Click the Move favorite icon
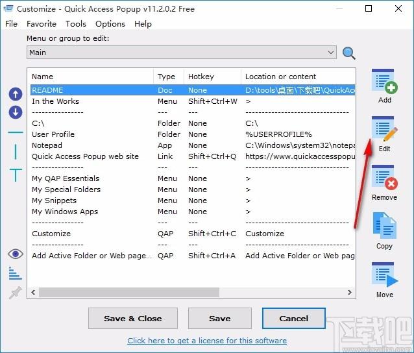The height and width of the screenshot is (353, 414). (x=385, y=275)
